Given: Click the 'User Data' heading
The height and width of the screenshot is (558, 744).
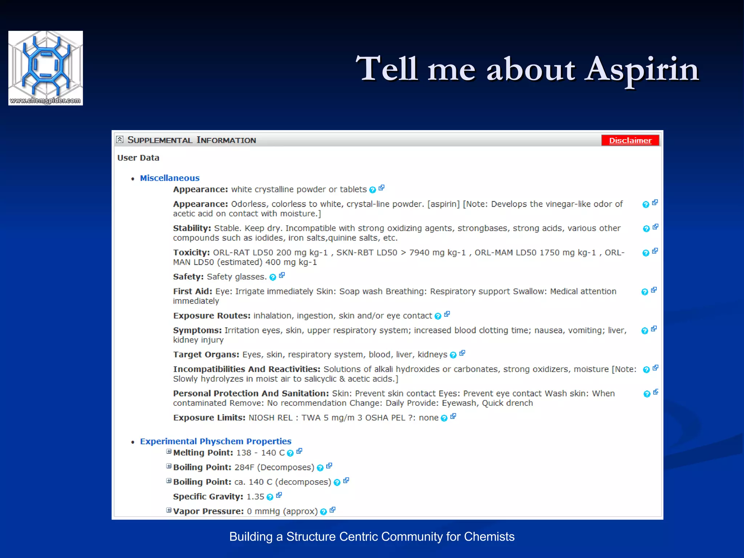Looking at the screenshot, I should (x=138, y=158).
